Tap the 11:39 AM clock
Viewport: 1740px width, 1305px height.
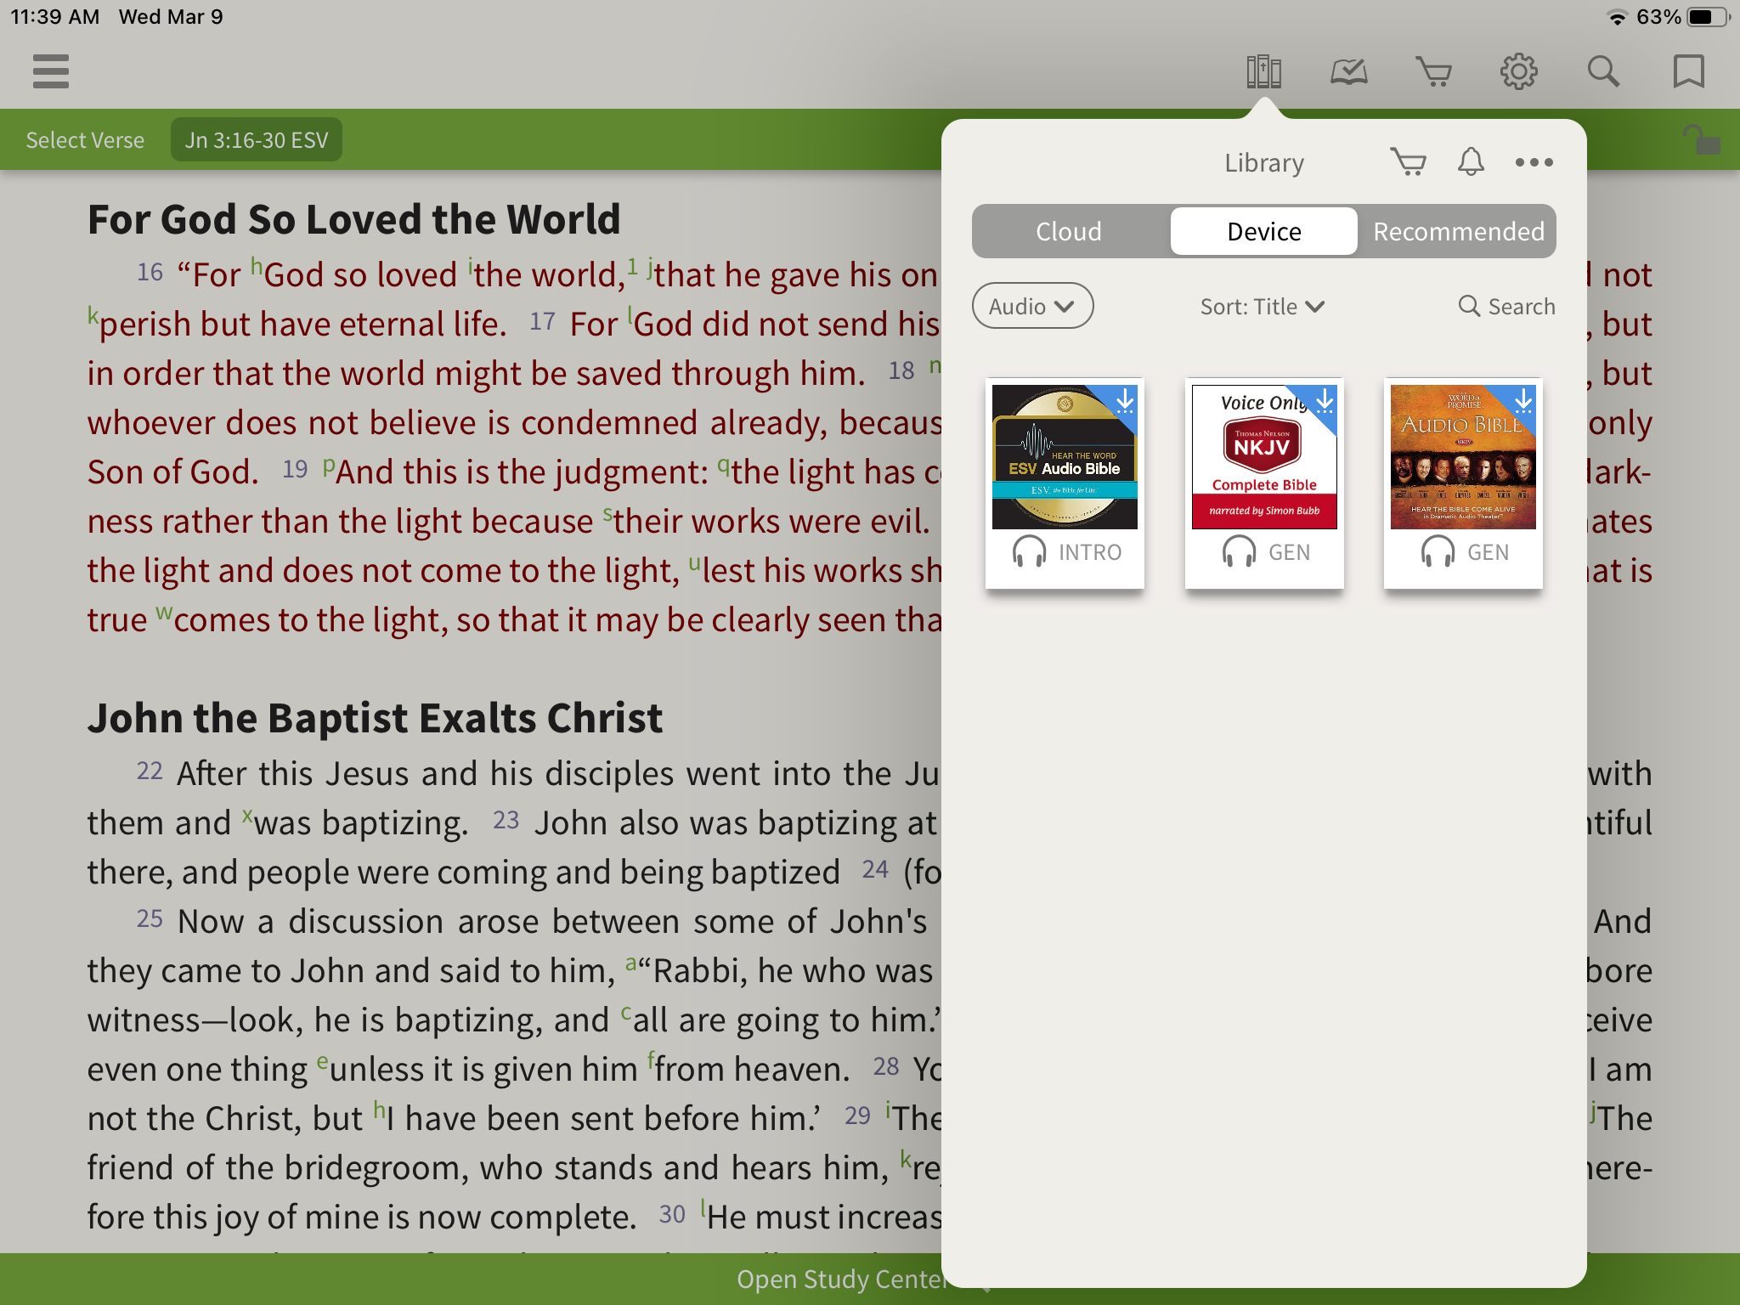click(x=55, y=17)
